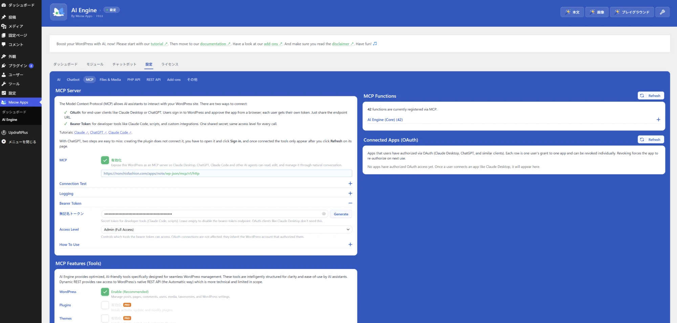The height and width of the screenshot is (323, 677).
Task: Collapse the Bearer Token section
Action: (x=206, y=203)
